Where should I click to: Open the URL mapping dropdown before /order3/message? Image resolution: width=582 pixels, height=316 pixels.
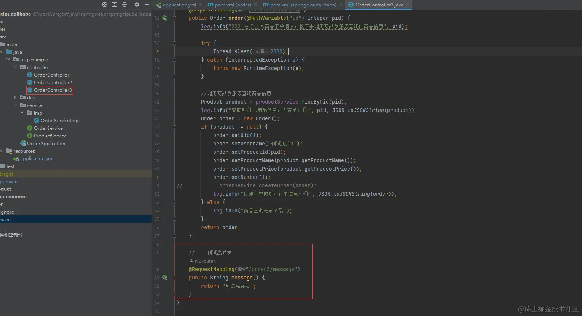pos(241,270)
